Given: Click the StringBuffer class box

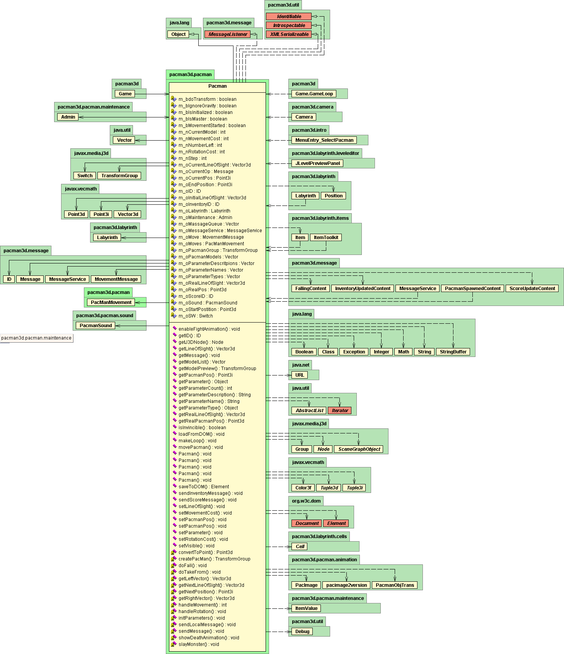Looking at the screenshot, I should 453,352.
